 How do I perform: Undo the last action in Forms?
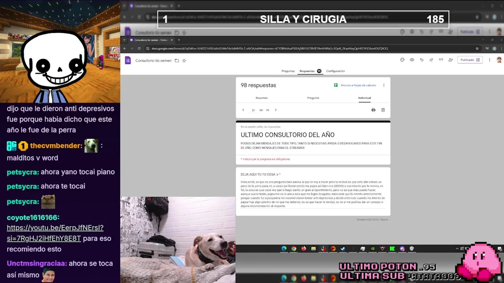(422, 60)
